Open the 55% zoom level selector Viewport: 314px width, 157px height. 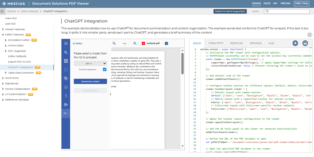(x=125, y=44)
